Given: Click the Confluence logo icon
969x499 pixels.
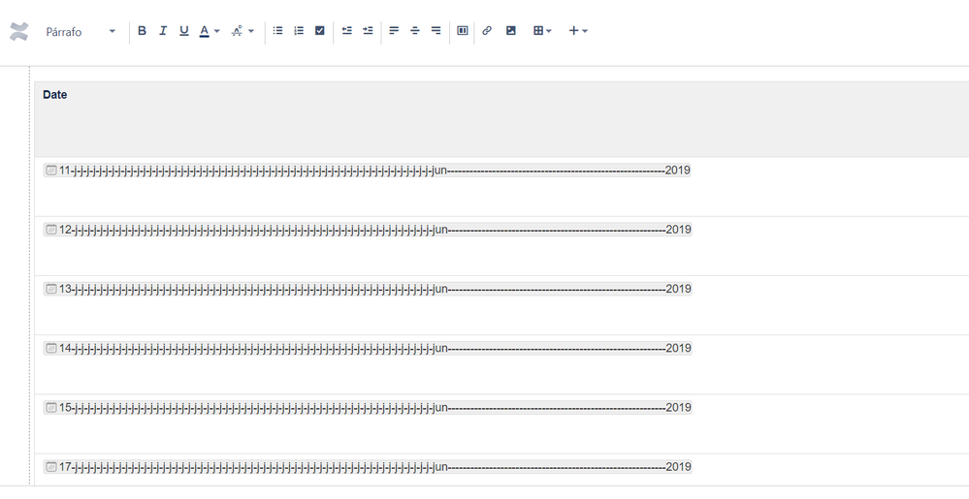Looking at the screenshot, I should 19,32.
